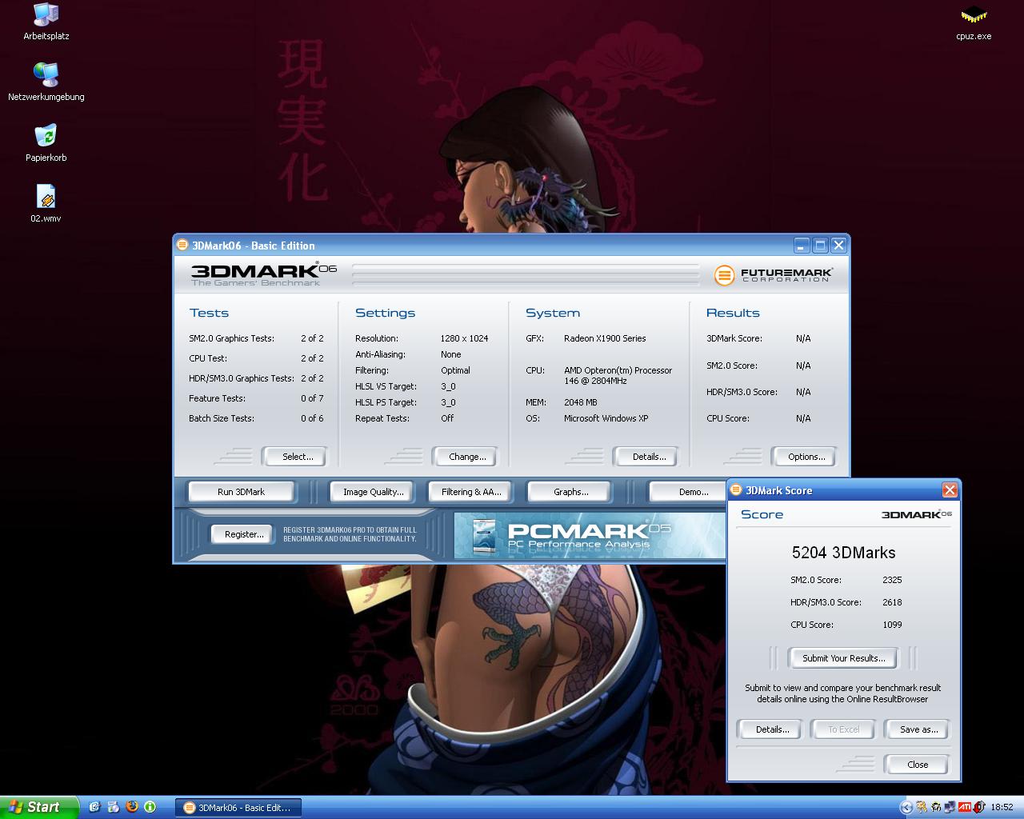Image resolution: width=1024 pixels, height=819 pixels.
Task: Click the ATI tray icon
Action: click(965, 807)
